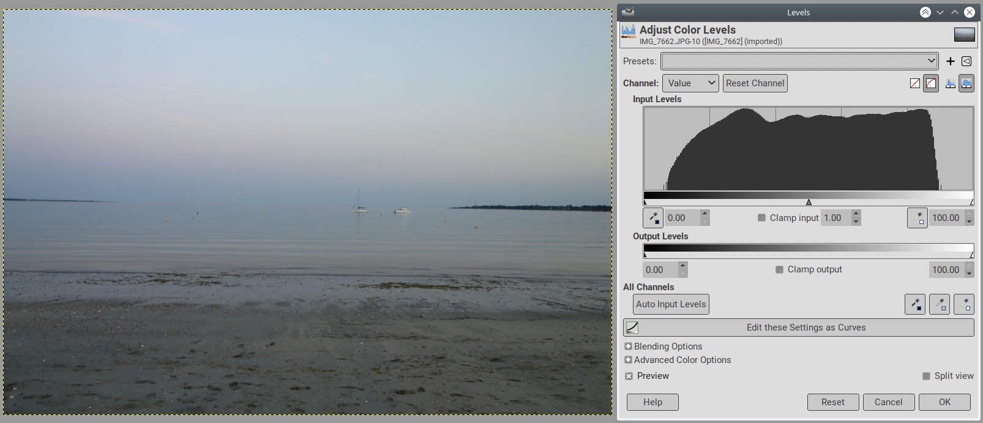Screen dimensions: 983x423
Task: Decrease input white level with down arrow
Action: [x=969, y=222]
